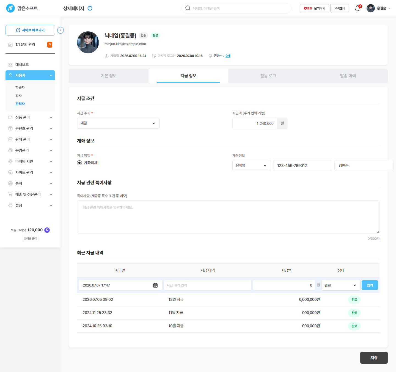Switch to the 활동 로그 tab
Image resolution: width=396 pixels, height=372 pixels.
[268, 76]
